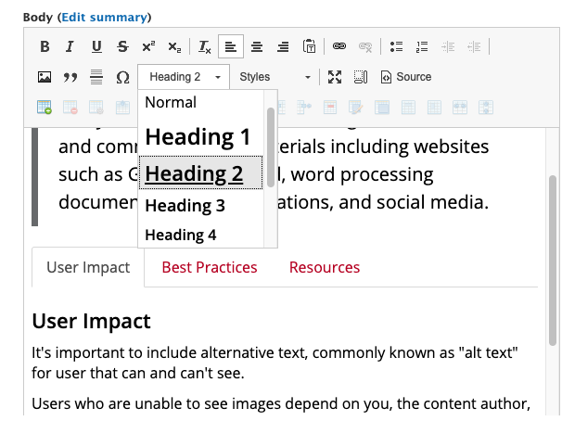Click the Edit summary link
Image resolution: width=562 pixels, height=421 pixels.
[x=105, y=18]
